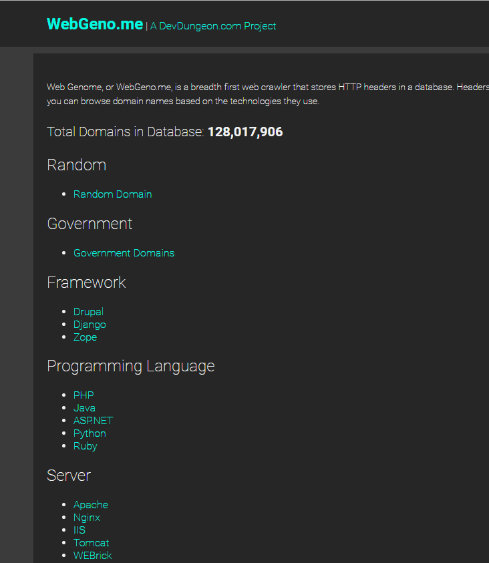
Task: Click the Random section heading
Action: [76, 165]
